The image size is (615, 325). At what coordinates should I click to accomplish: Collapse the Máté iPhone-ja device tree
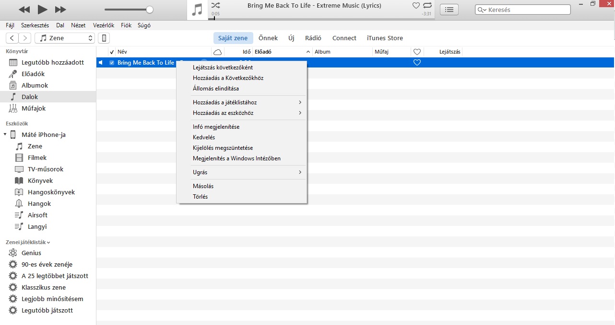pyautogui.click(x=5, y=135)
